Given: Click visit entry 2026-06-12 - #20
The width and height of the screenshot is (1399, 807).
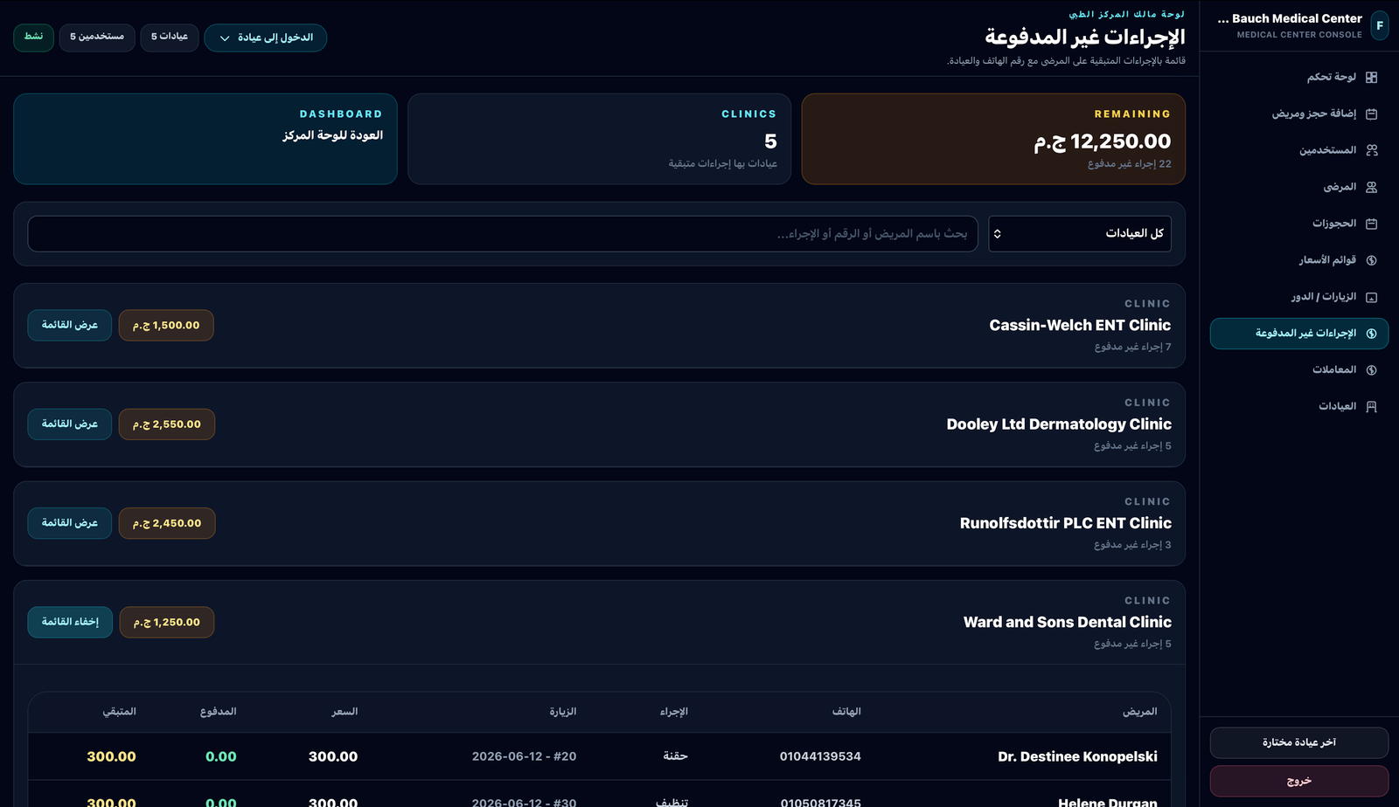Looking at the screenshot, I should tap(524, 757).
